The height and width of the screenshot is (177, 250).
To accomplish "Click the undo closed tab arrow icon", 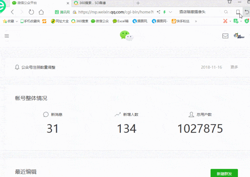I will pyautogui.click(x=246, y=12).
